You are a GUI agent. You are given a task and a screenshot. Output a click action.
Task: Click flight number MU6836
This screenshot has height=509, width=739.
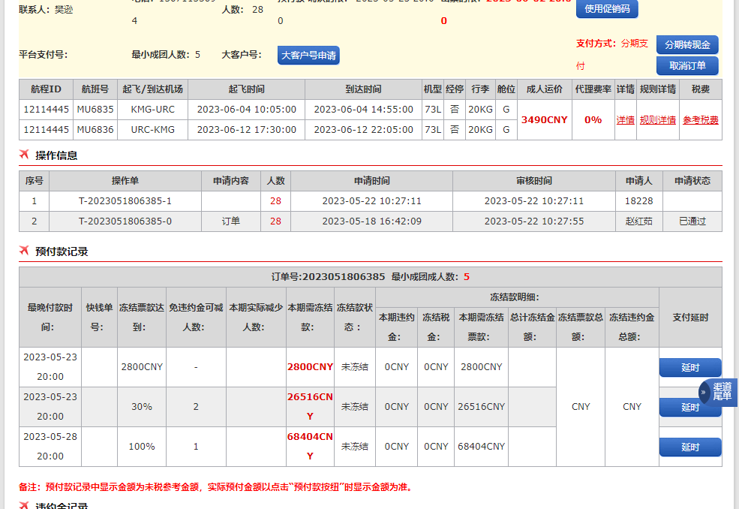click(x=95, y=130)
